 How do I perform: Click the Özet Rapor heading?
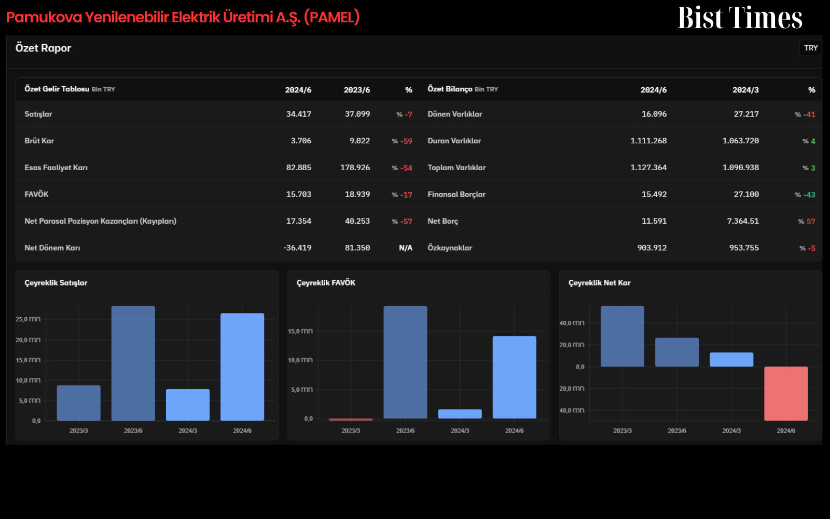click(x=43, y=48)
